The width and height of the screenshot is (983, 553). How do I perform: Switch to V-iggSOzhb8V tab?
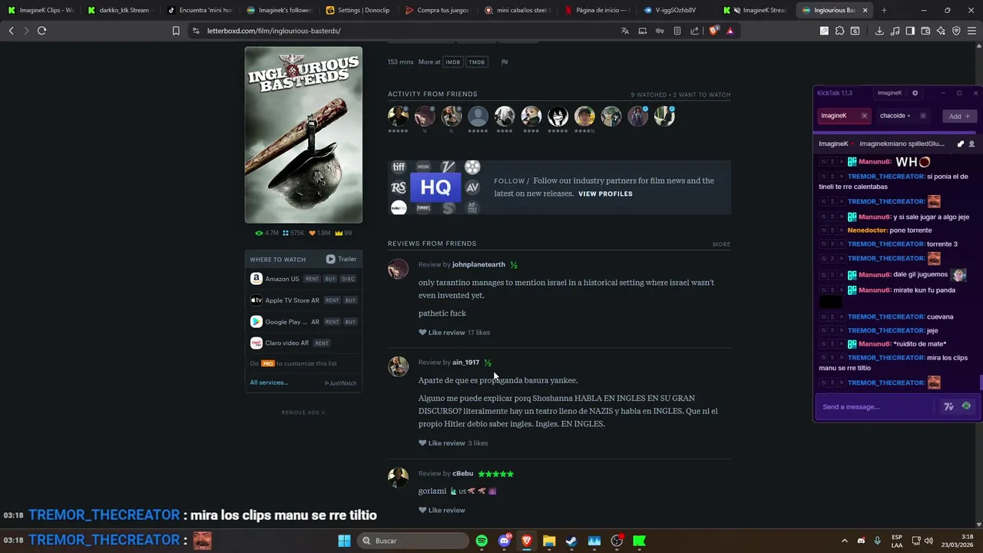tap(674, 10)
